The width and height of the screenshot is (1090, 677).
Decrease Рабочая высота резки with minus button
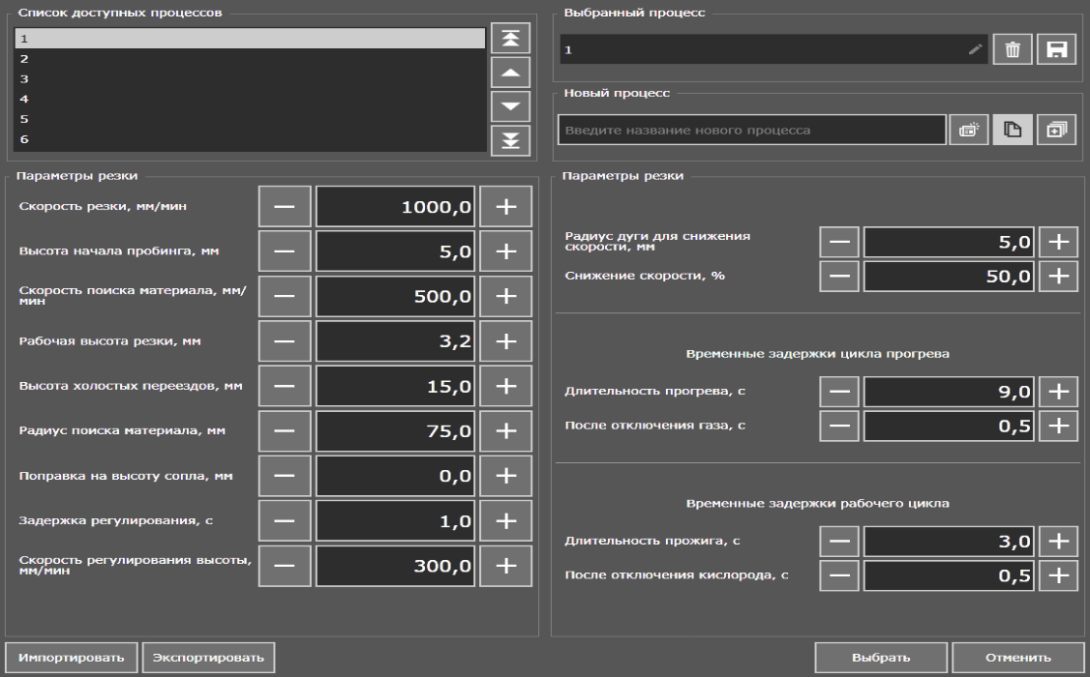coord(285,340)
